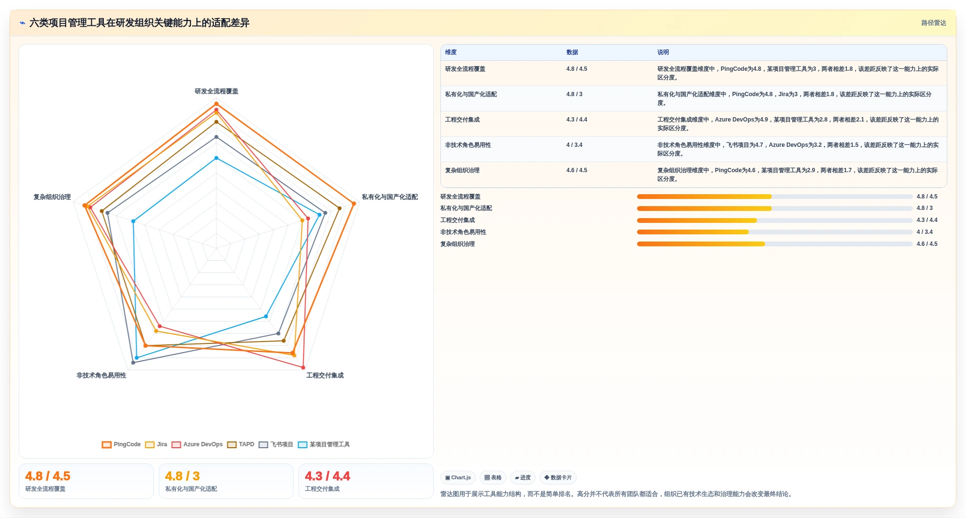Click the 数据卡片 tag chip
This screenshot has height=518, width=966.
pos(558,477)
